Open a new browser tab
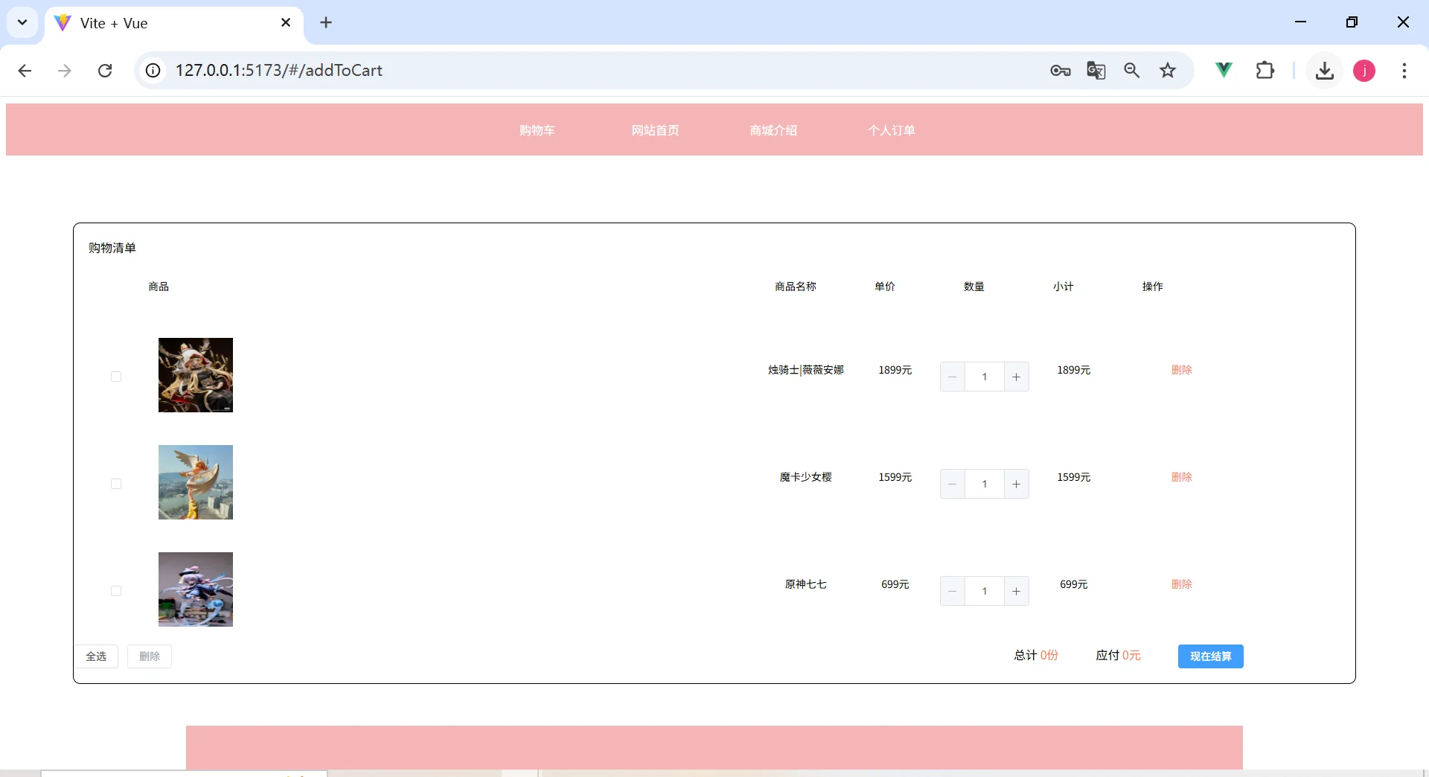Image resolution: width=1429 pixels, height=777 pixels. pyautogui.click(x=326, y=23)
